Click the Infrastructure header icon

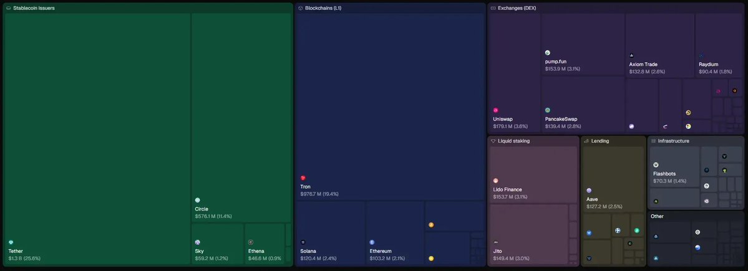coord(654,141)
